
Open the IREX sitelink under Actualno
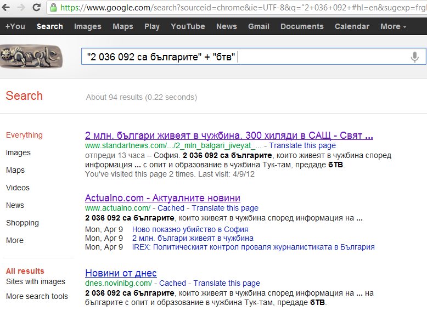click(x=253, y=247)
